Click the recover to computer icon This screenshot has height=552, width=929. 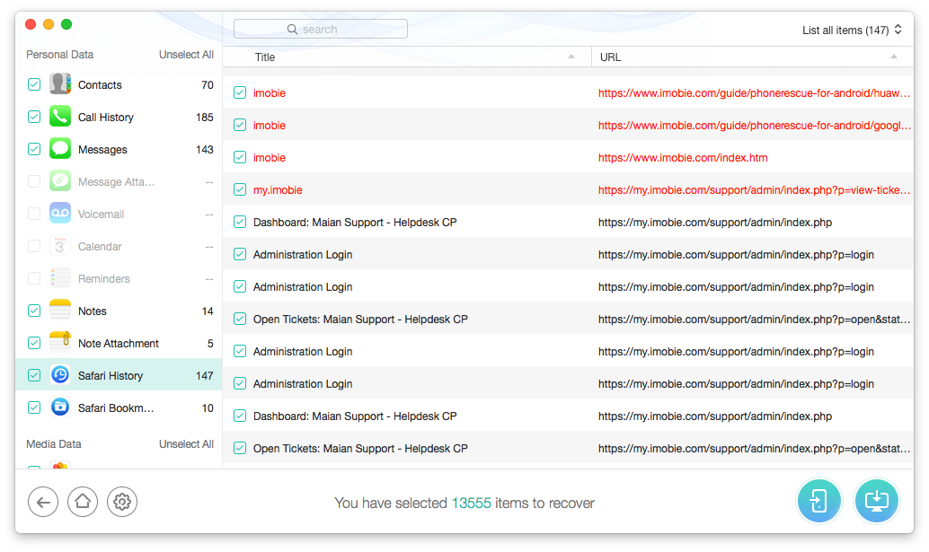point(876,501)
